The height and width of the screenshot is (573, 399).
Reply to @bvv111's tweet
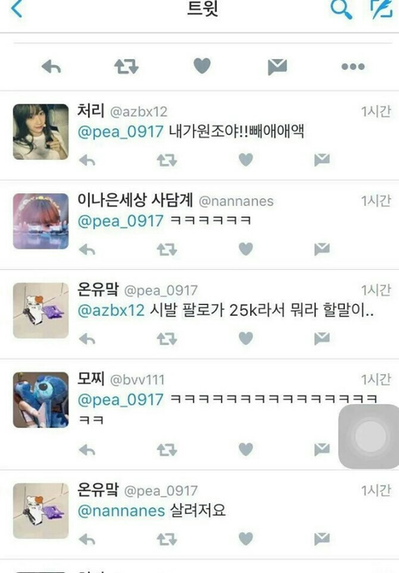pos(87,450)
